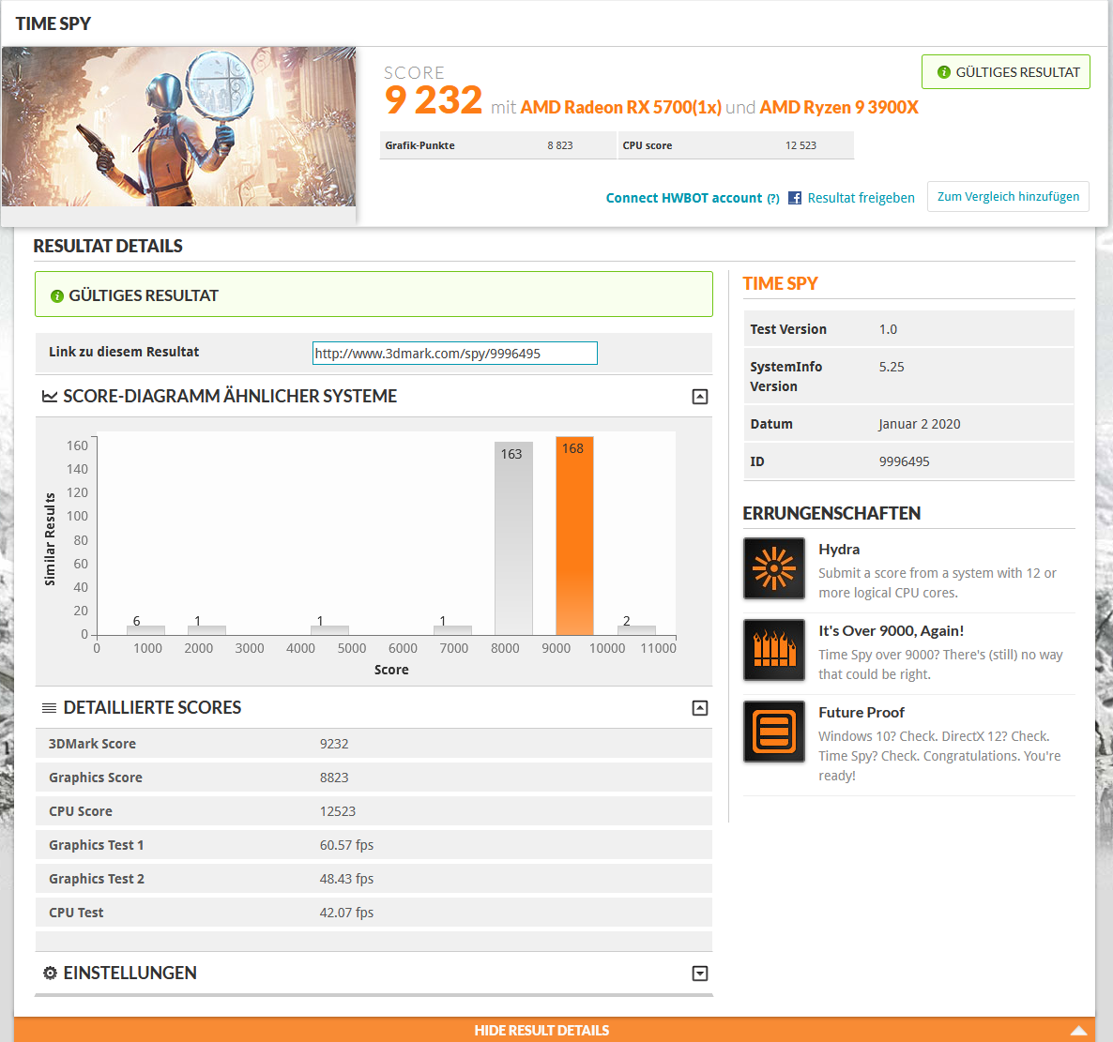Open the AMD Ryzen 9 3900X link
The height and width of the screenshot is (1042, 1113).
point(839,107)
